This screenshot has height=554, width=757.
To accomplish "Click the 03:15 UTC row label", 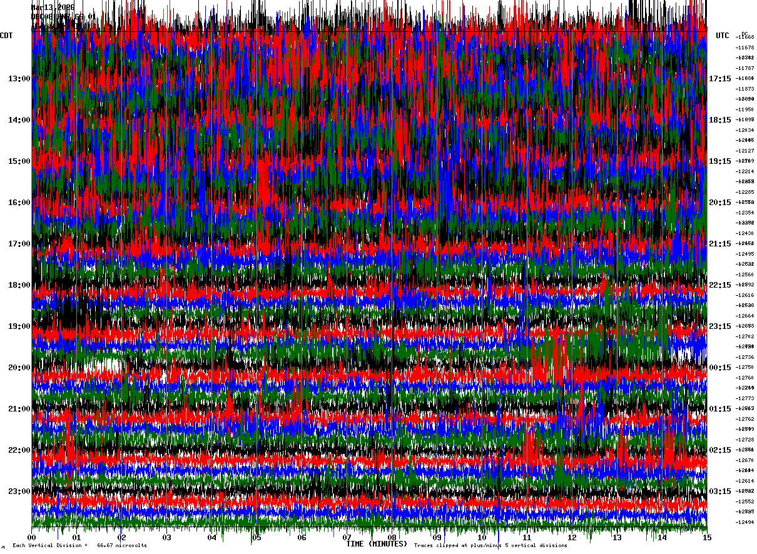I will coord(720,491).
